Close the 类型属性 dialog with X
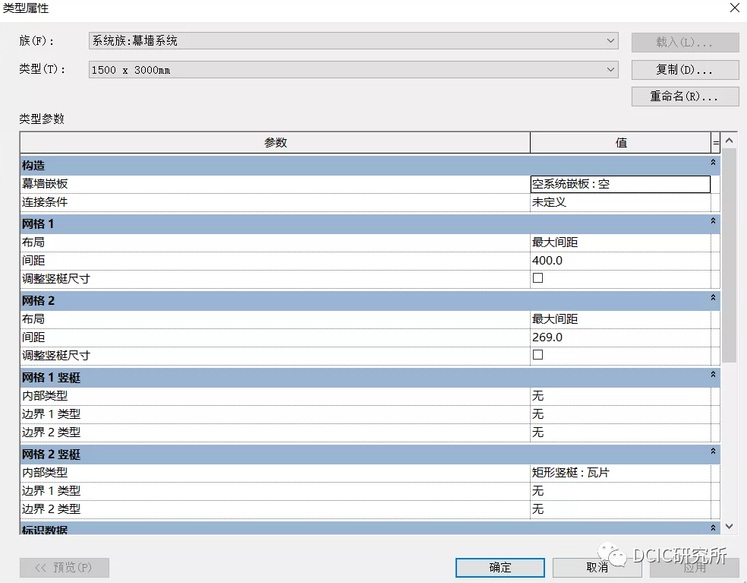 (735, 8)
